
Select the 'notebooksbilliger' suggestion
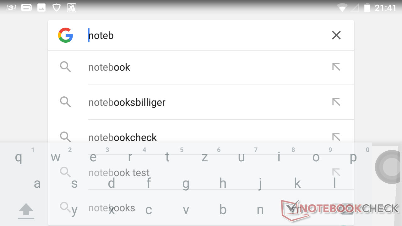tap(127, 102)
